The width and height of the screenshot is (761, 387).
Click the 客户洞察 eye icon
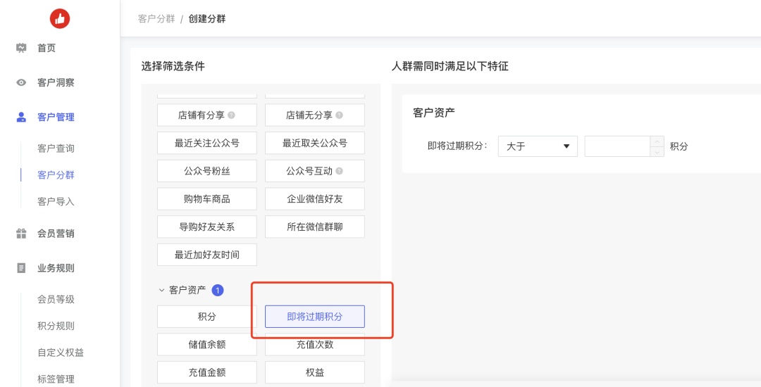[21, 83]
